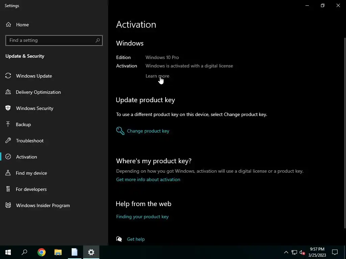The image size is (346, 259).
Task: Focus the Find a setting search box
Action: pos(54,40)
